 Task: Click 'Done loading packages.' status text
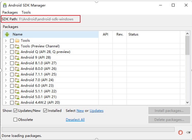(x=22, y=136)
